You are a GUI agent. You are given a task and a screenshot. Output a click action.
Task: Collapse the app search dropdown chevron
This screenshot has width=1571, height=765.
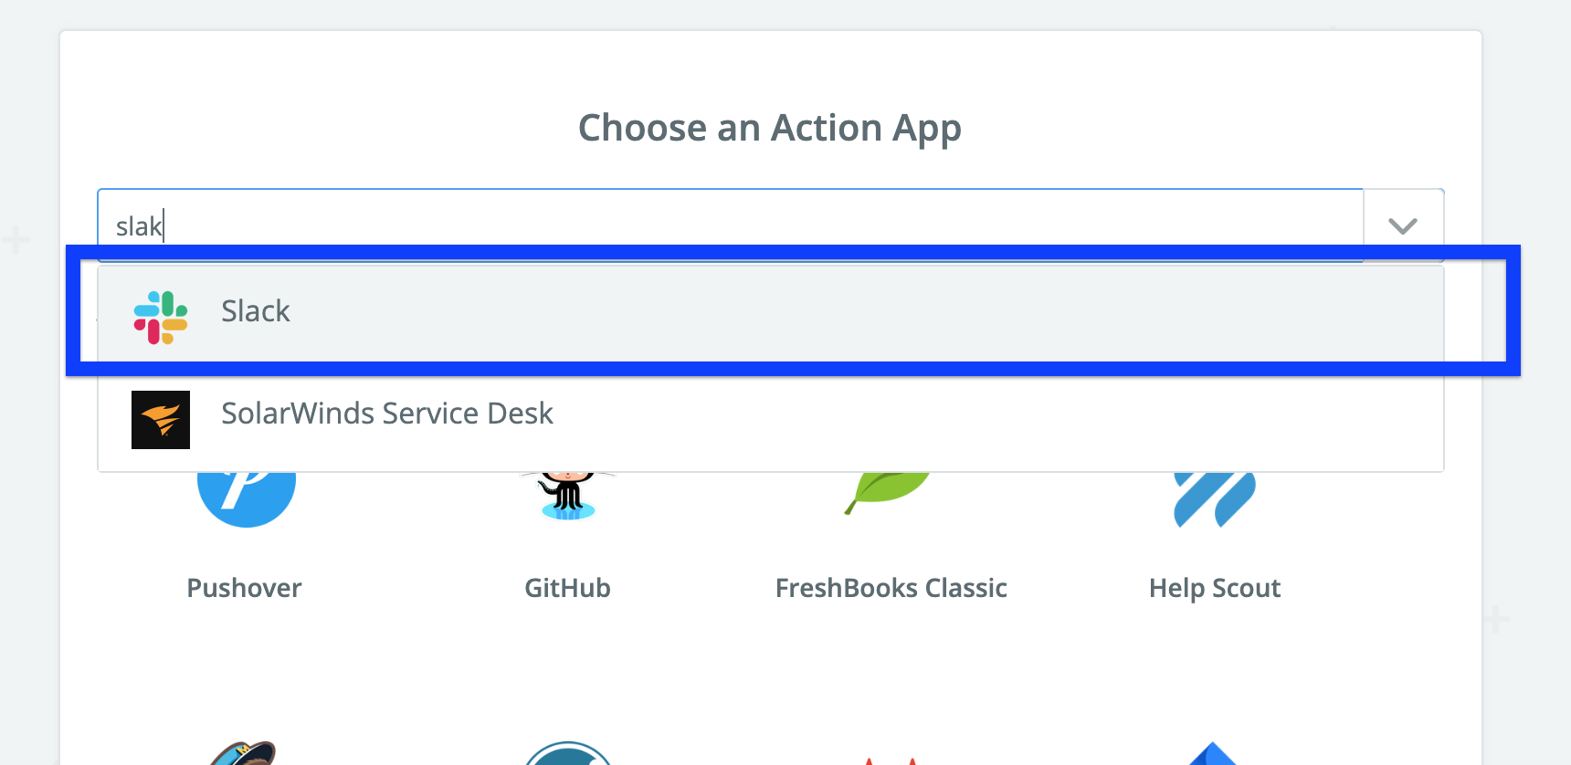coord(1402,225)
